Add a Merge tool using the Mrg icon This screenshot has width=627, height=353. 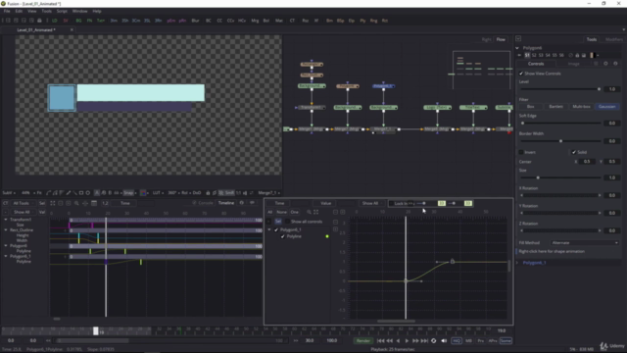(x=255, y=21)
